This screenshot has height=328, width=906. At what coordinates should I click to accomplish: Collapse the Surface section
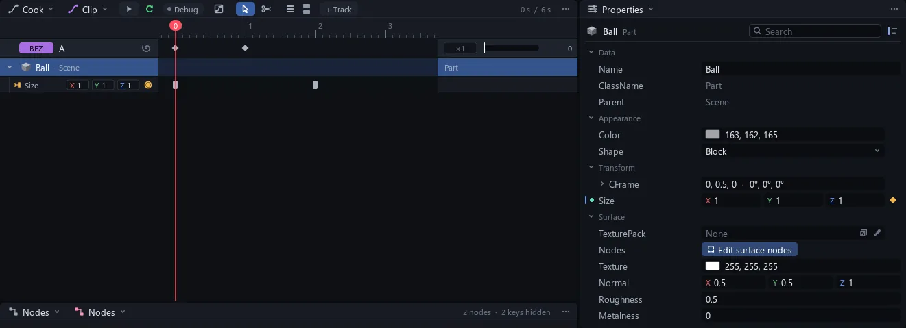pyautogui.click(x=592, y=217)
